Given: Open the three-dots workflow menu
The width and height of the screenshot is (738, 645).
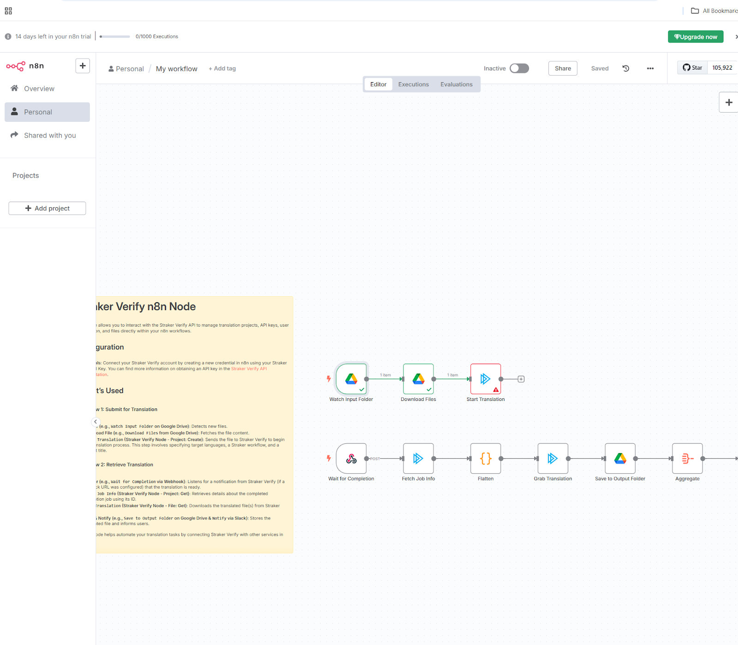Looking at the screenshot, I should coord(650,68).
